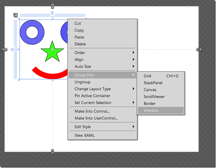Viewport: 216px width, 168px height.
Task: Click the Order submenu arrow
Action: (133, 52)
